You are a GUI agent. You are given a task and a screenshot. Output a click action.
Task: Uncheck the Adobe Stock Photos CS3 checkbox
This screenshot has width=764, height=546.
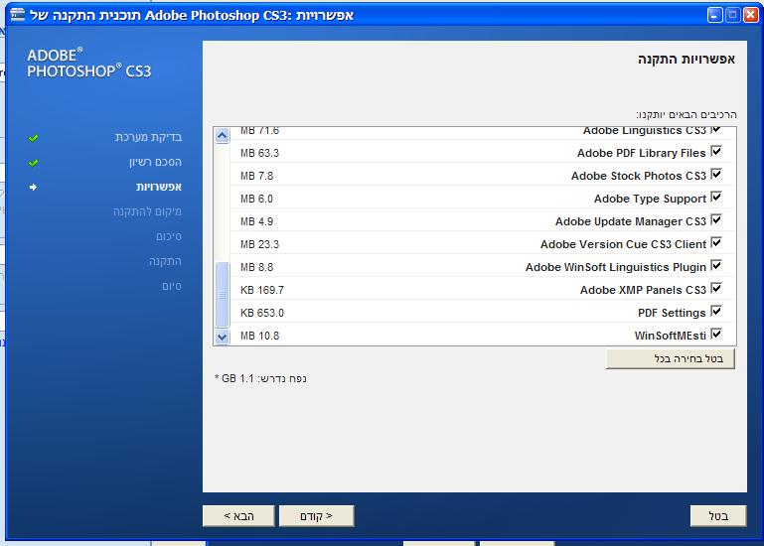(x=715, y=175)
